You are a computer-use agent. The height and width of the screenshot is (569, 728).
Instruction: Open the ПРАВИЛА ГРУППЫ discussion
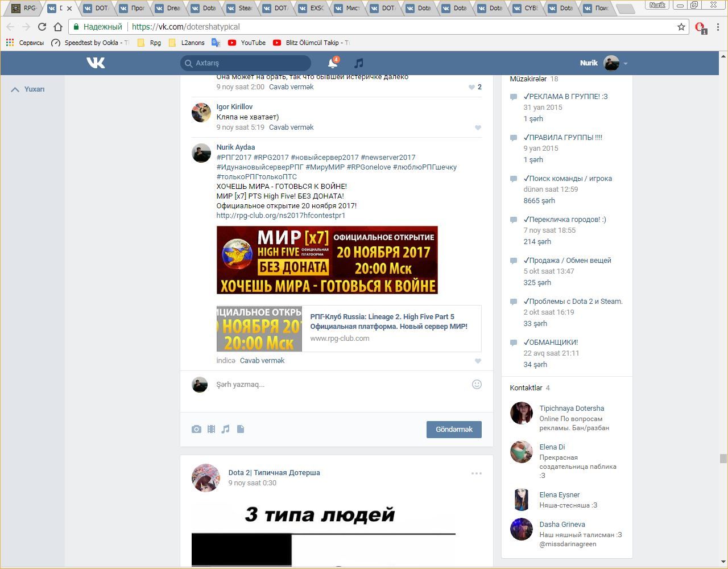coord(562,138)
